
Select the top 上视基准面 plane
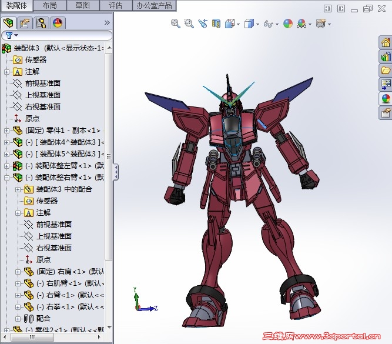(43, 95)
